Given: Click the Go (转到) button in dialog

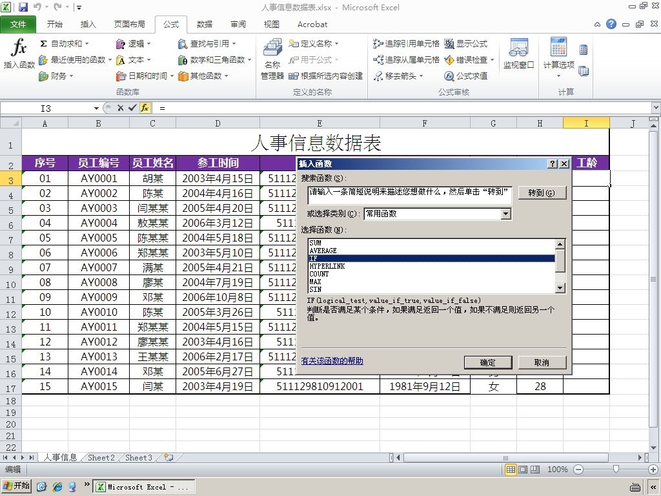Looking at the screenshot, I should click(542, 192).
